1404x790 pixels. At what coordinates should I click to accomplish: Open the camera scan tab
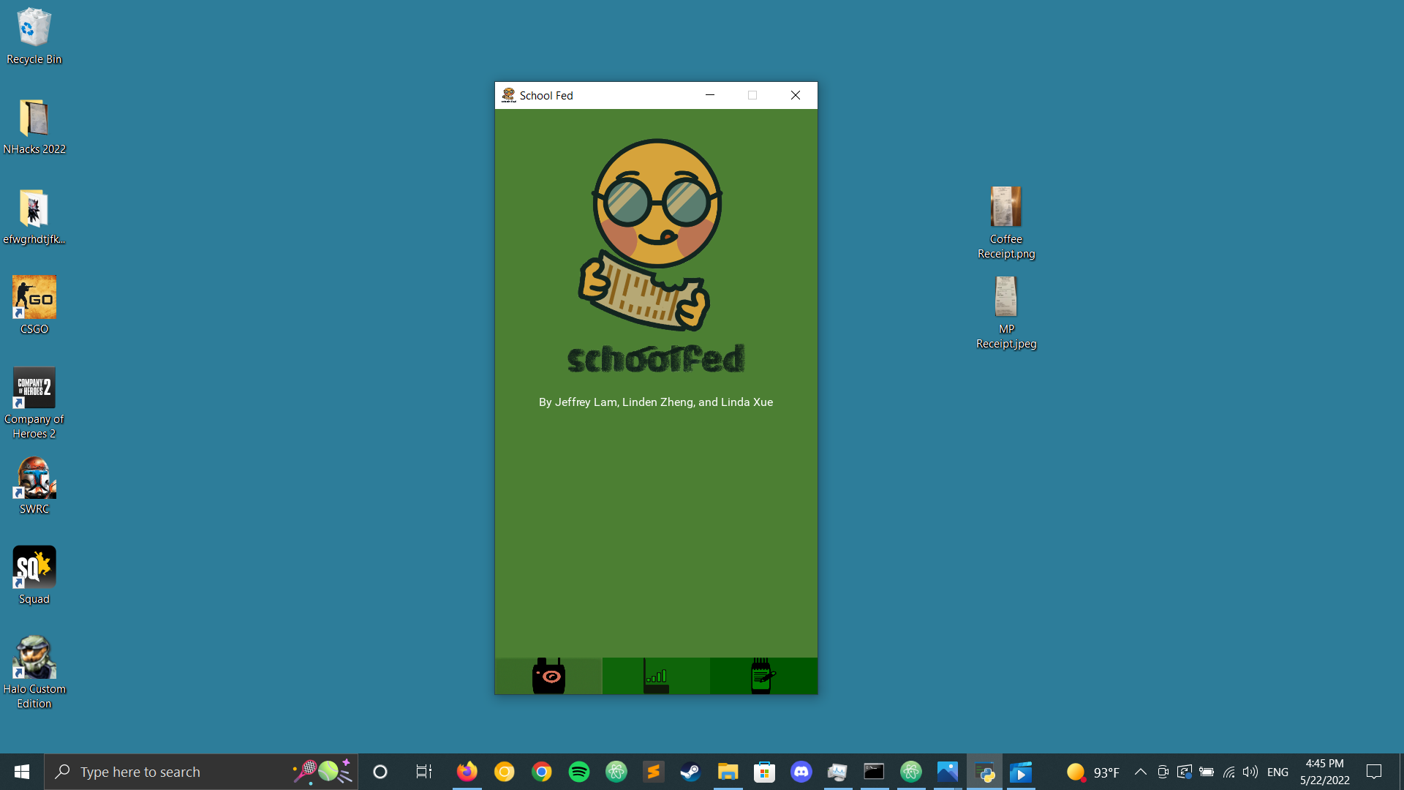548,676
